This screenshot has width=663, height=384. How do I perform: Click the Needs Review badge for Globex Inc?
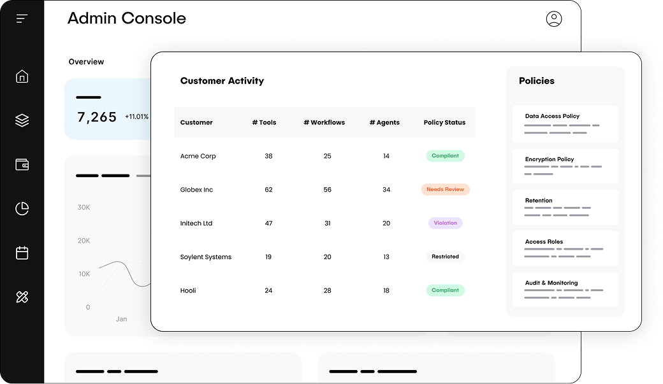point(445,189)
